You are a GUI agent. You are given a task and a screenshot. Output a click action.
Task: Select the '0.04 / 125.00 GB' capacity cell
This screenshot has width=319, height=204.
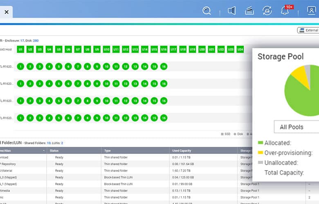point(183,177)
